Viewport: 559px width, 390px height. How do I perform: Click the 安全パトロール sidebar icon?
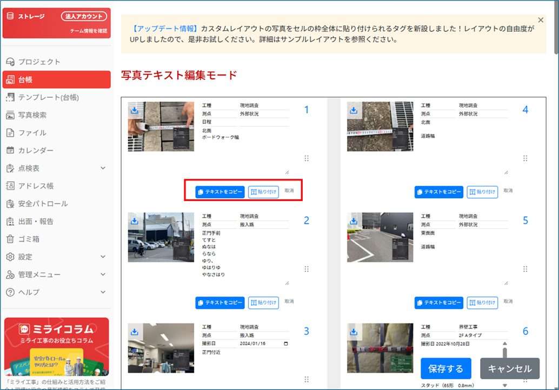point(10,204)
